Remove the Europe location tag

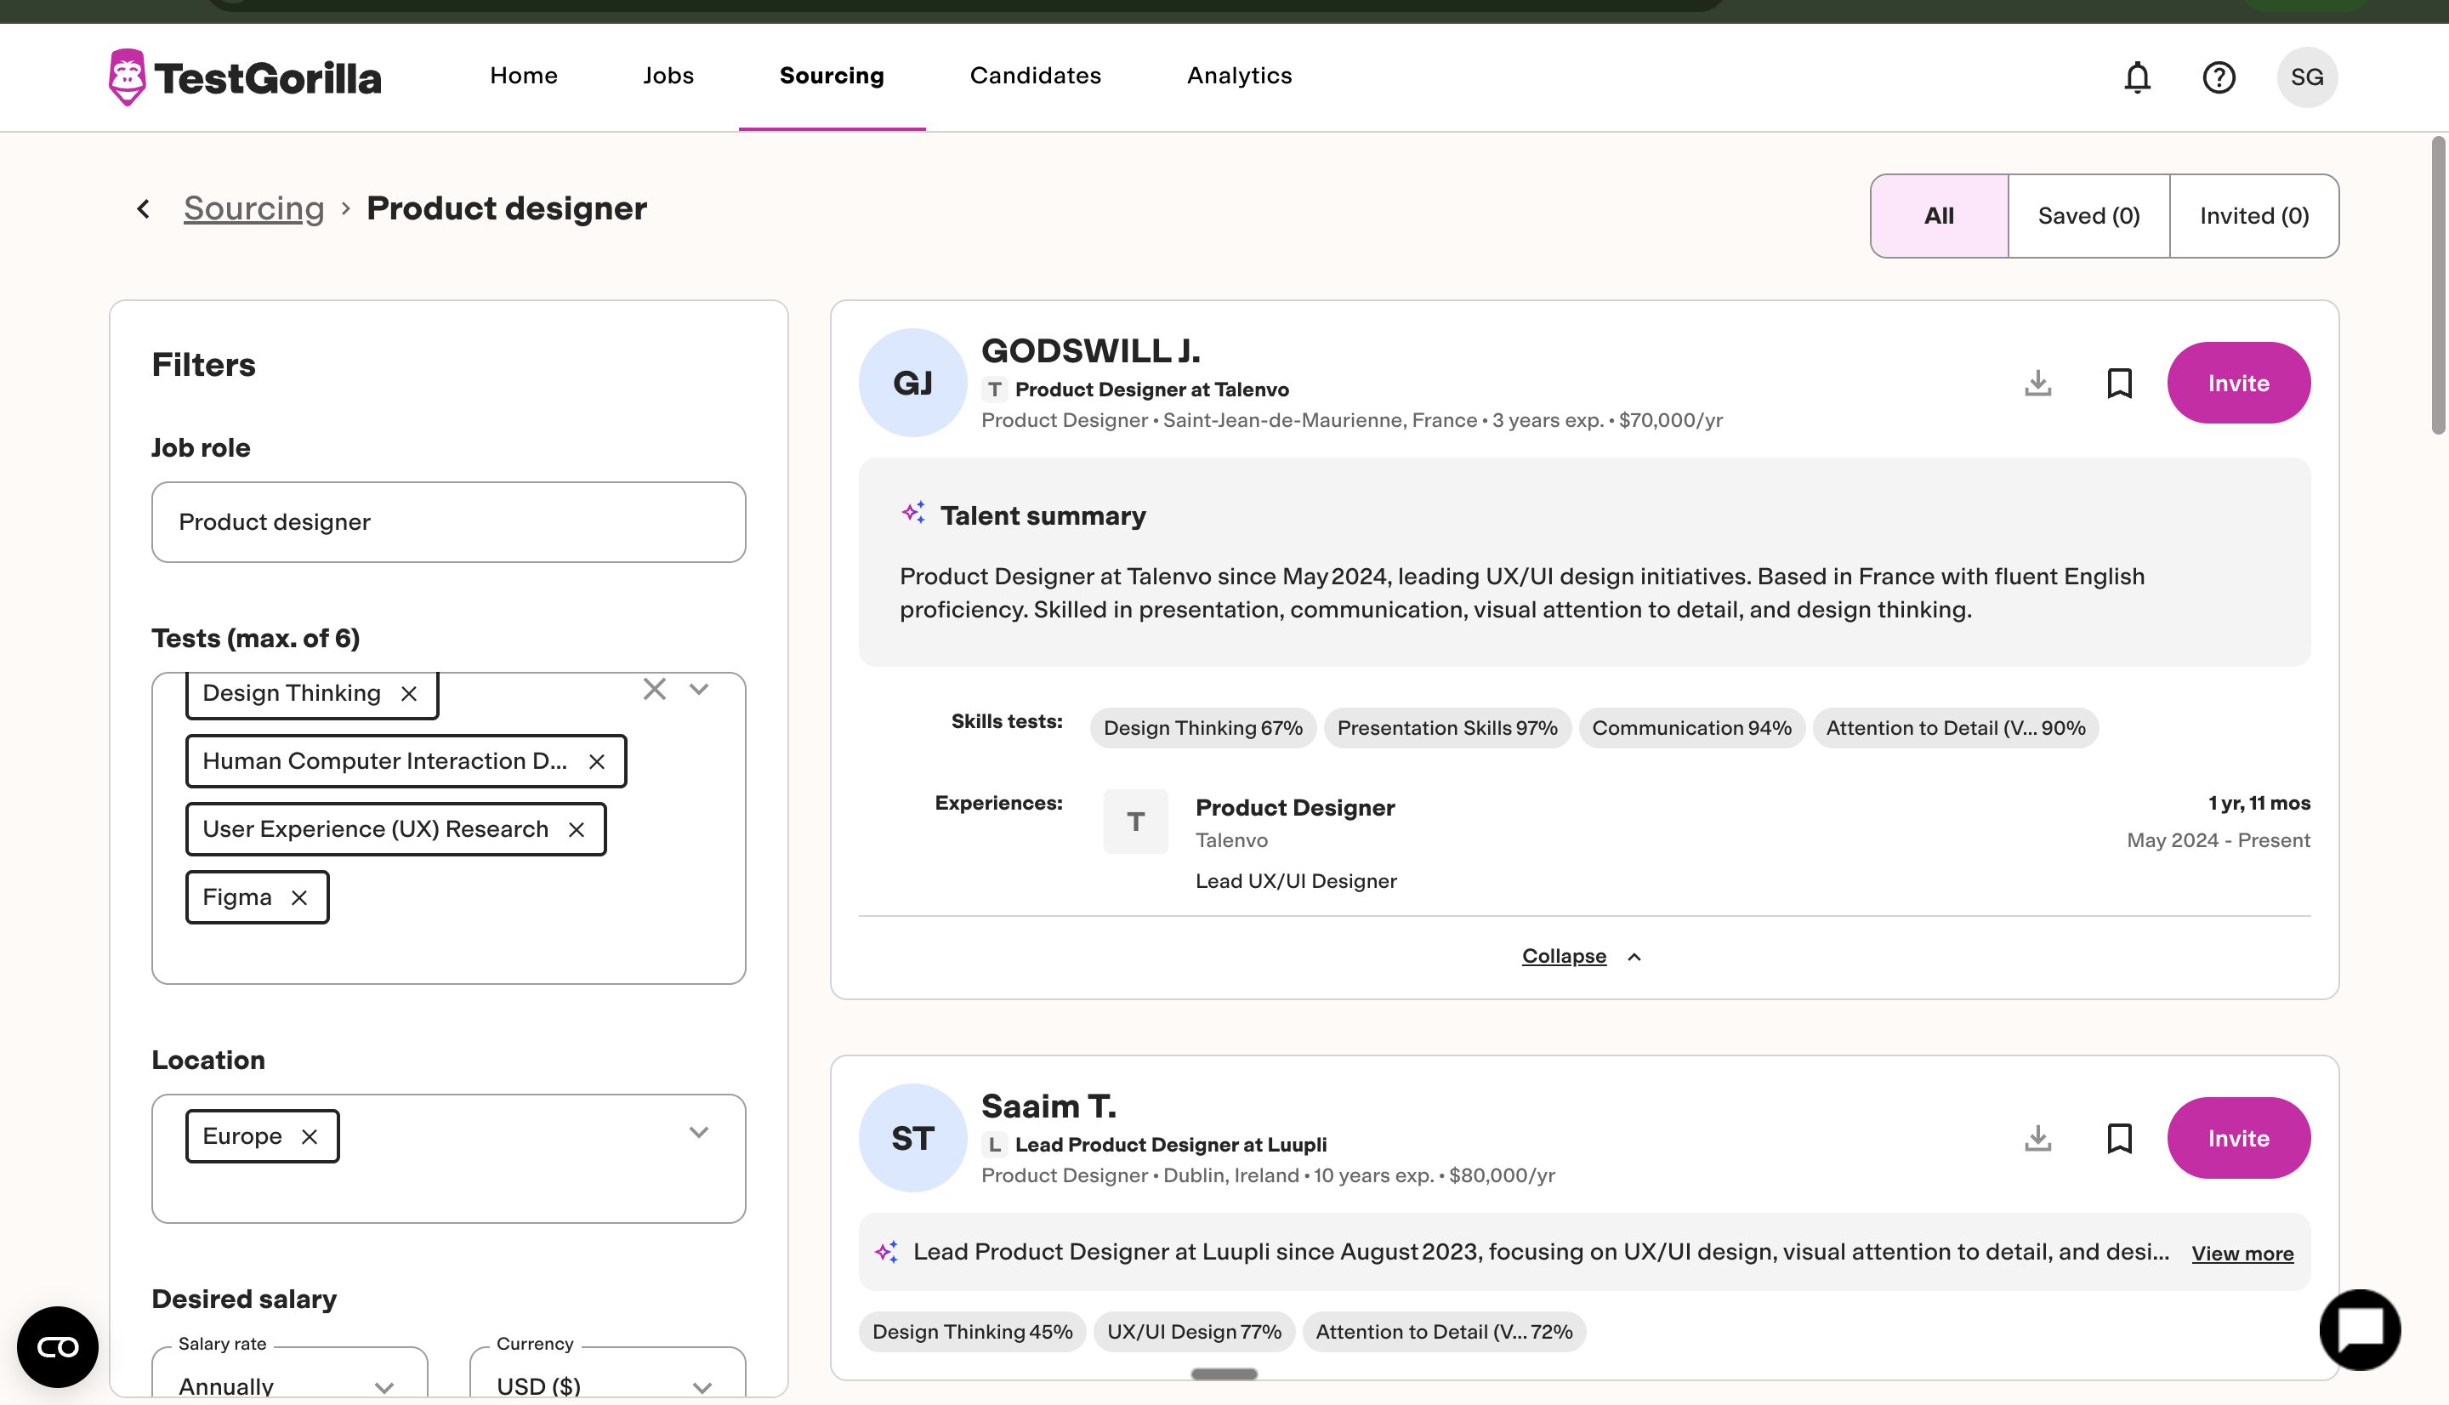click(310, 1137)
